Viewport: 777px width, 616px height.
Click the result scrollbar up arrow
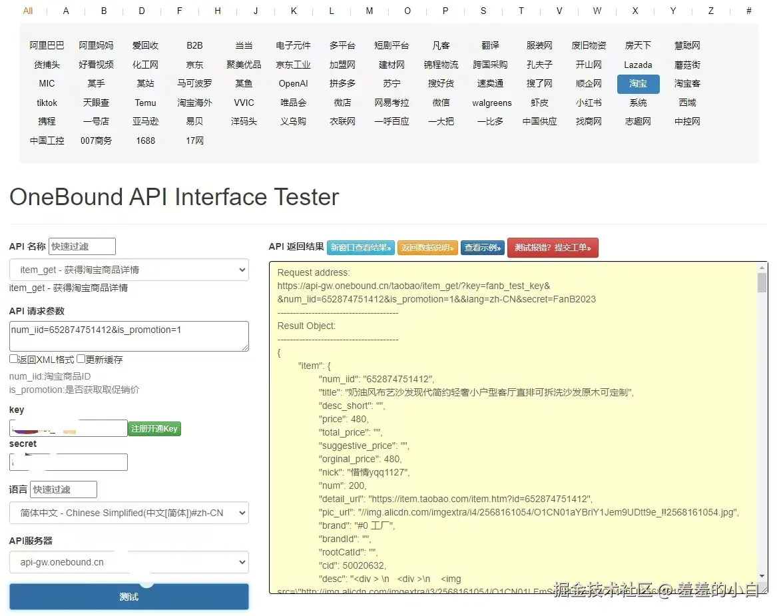762,268
